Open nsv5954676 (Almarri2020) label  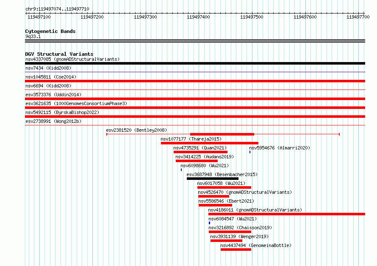280,148
